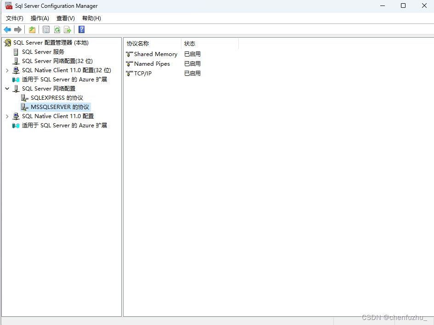Click 已启用 status of Shared Memory
Image resolution: width=434 pixels, height=325 pixels.
click(x=192, y=54)
